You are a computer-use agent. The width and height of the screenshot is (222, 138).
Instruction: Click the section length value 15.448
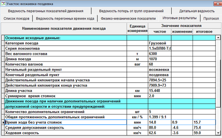[x=154, y=91]
